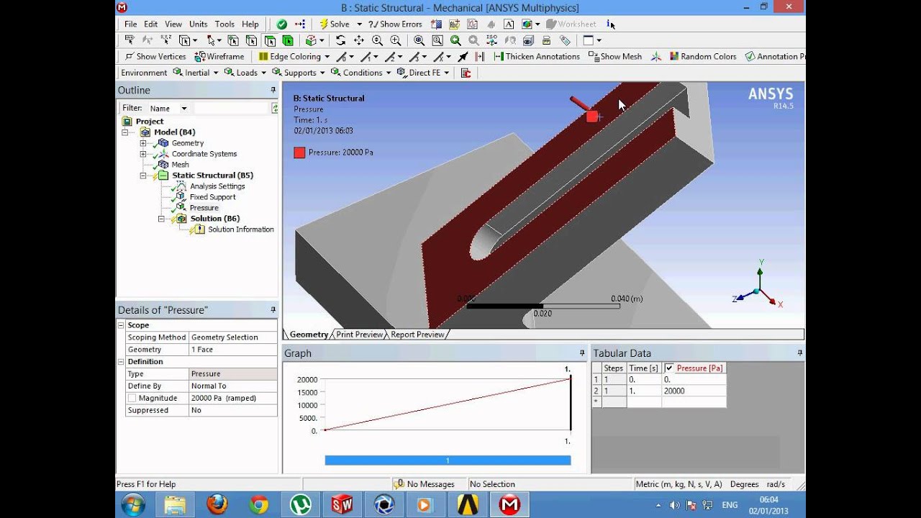The width and height of the screenshot is (921, 518).
Task: Click the Label tool icon
Action: (130, 40)
